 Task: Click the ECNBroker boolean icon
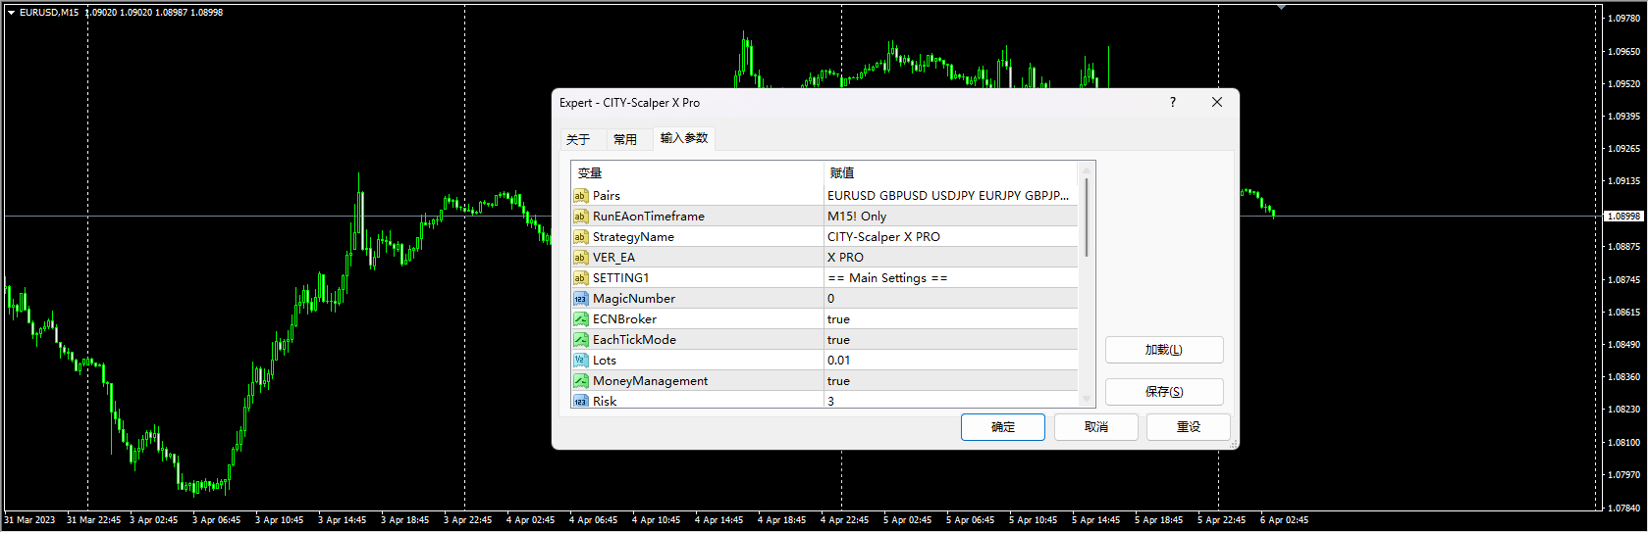[x=580, y=319]
